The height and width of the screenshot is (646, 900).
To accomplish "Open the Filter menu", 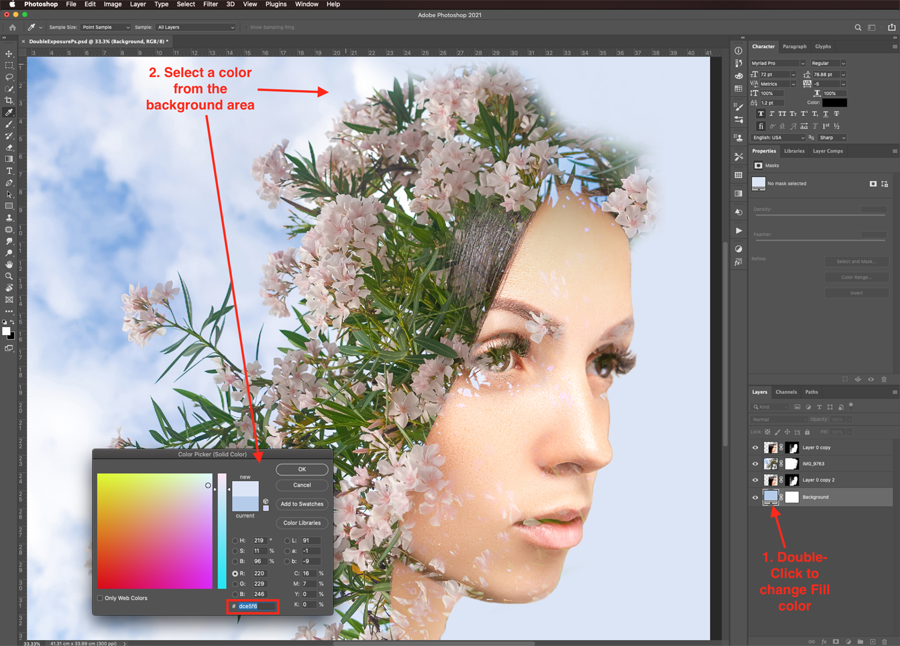I will (x=210, y=4).
